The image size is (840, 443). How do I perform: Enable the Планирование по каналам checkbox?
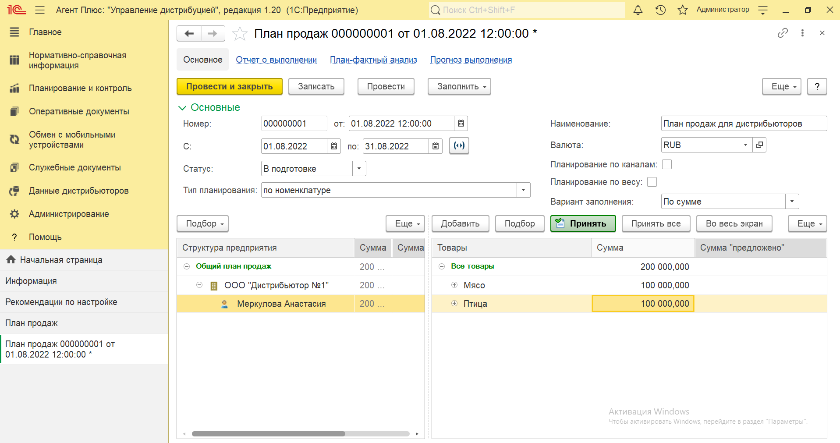click(667, 164)
